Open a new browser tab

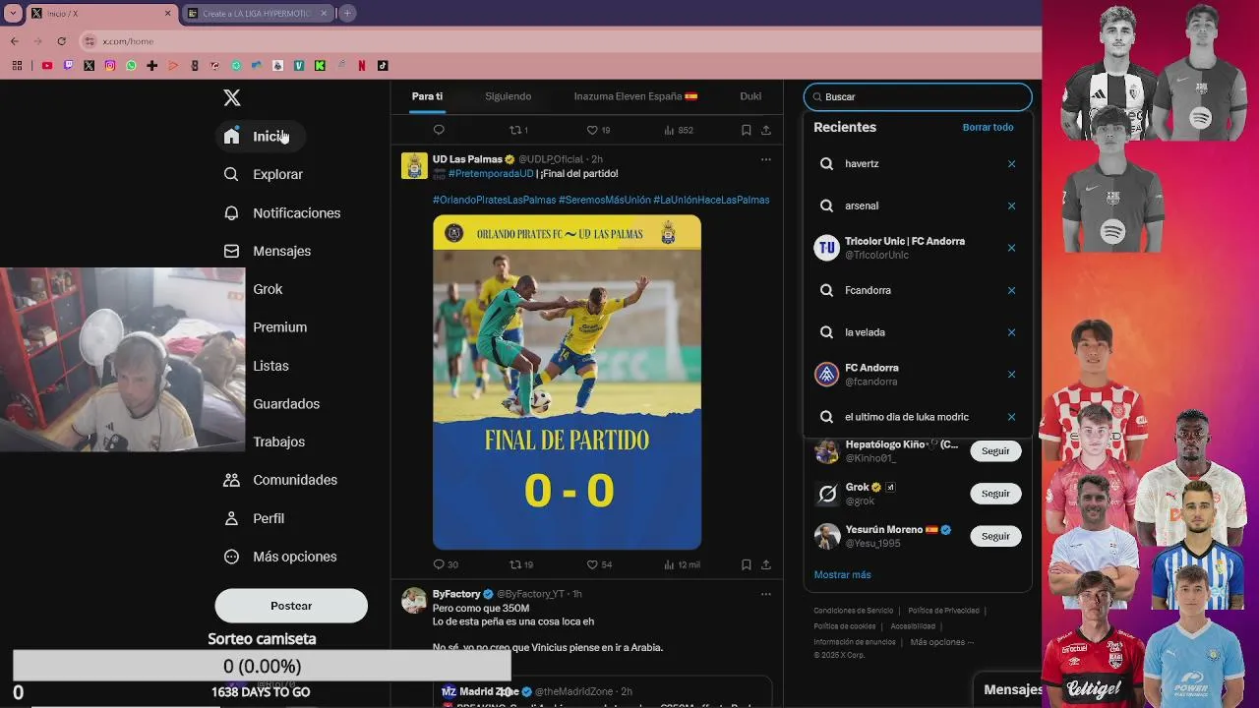coord(347,13)
